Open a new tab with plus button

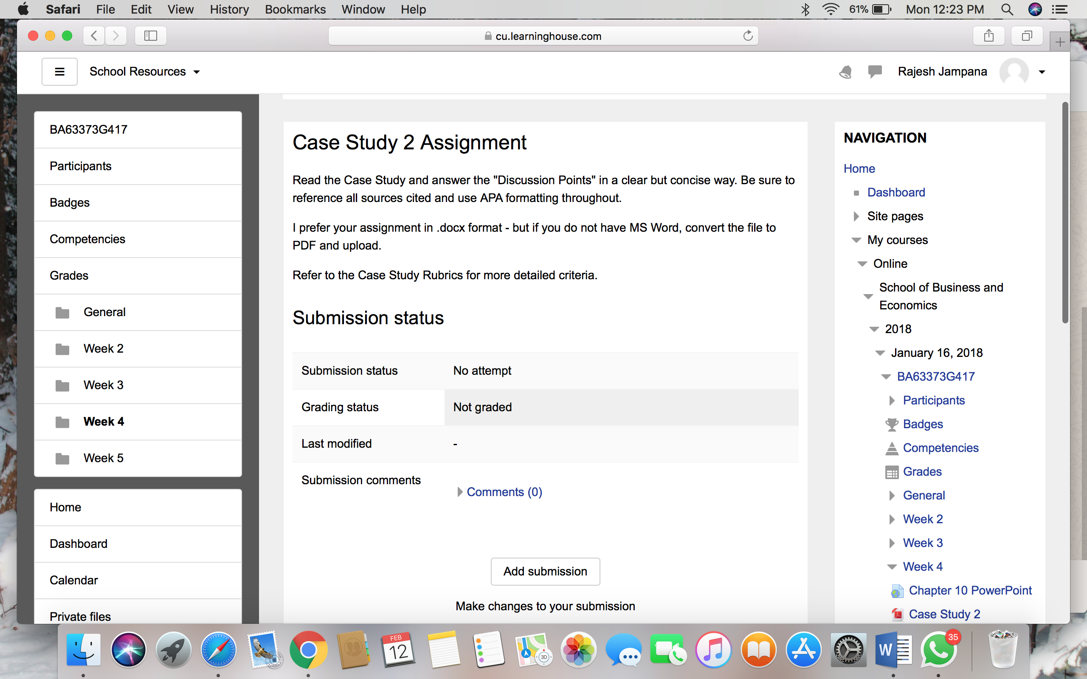[x=1059, y=42]
